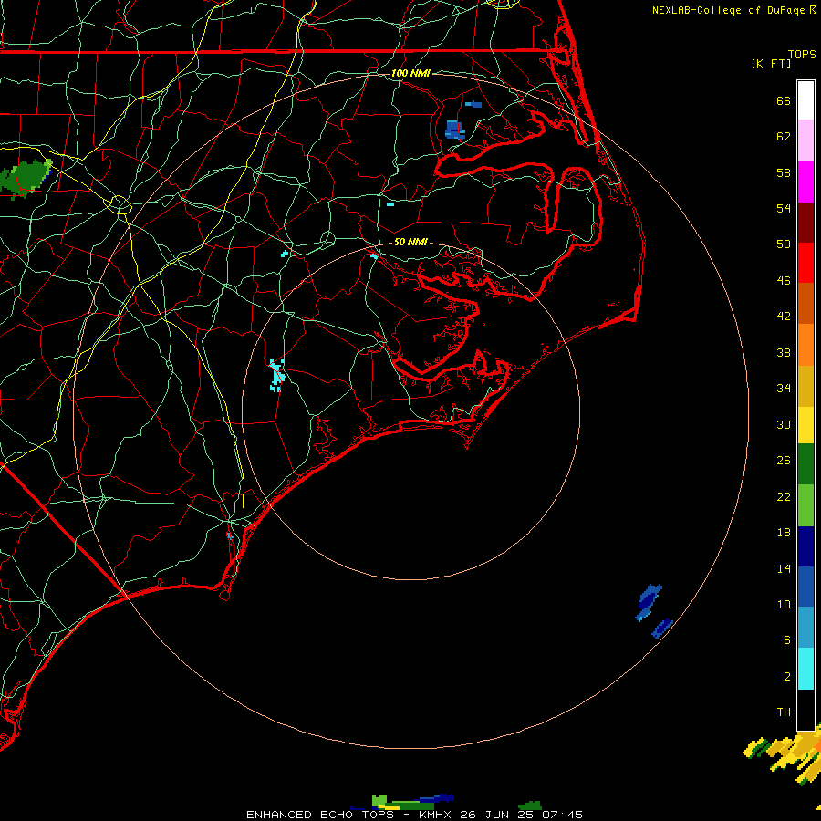Select the dark red (maroon) legend swatch
Image resolution: width=821 pixels, height=821 pixels.
[x=805, y=222]
